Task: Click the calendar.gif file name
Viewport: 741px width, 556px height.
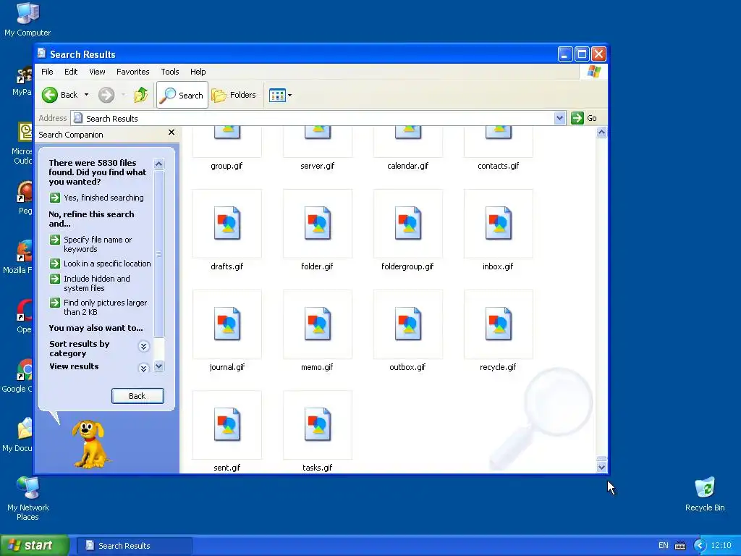Action: (x=408, y=166)
